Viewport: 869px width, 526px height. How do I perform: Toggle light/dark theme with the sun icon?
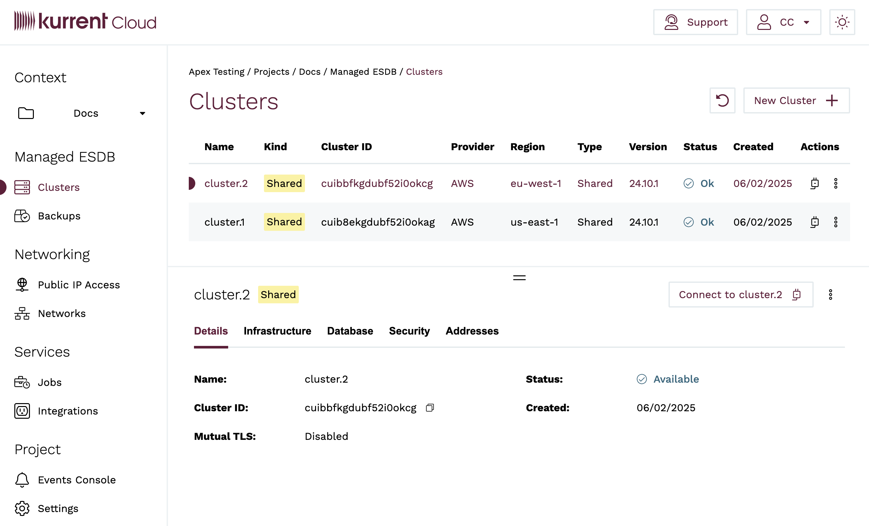842,22
